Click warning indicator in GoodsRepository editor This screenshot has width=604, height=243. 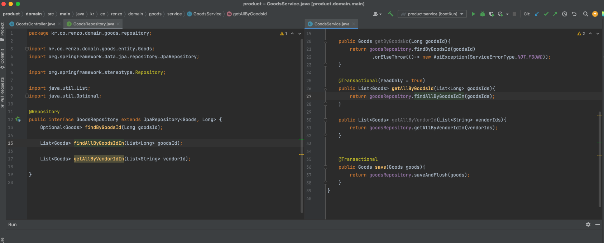[x=283, y=34]
